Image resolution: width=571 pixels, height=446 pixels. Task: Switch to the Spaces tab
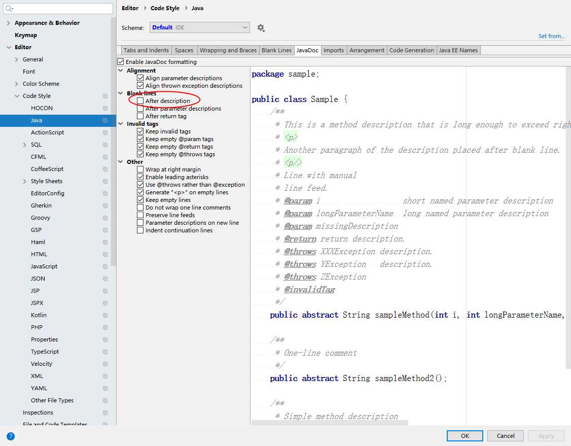184,50
